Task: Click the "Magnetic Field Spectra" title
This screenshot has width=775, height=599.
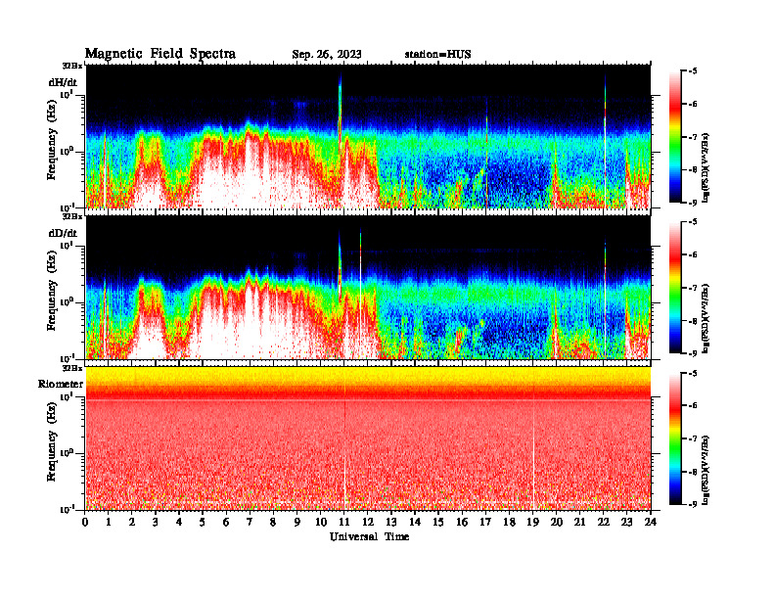Action: click(160, 54)
